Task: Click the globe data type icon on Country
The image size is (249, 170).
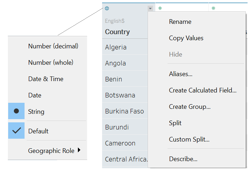Action: (107, 8)
